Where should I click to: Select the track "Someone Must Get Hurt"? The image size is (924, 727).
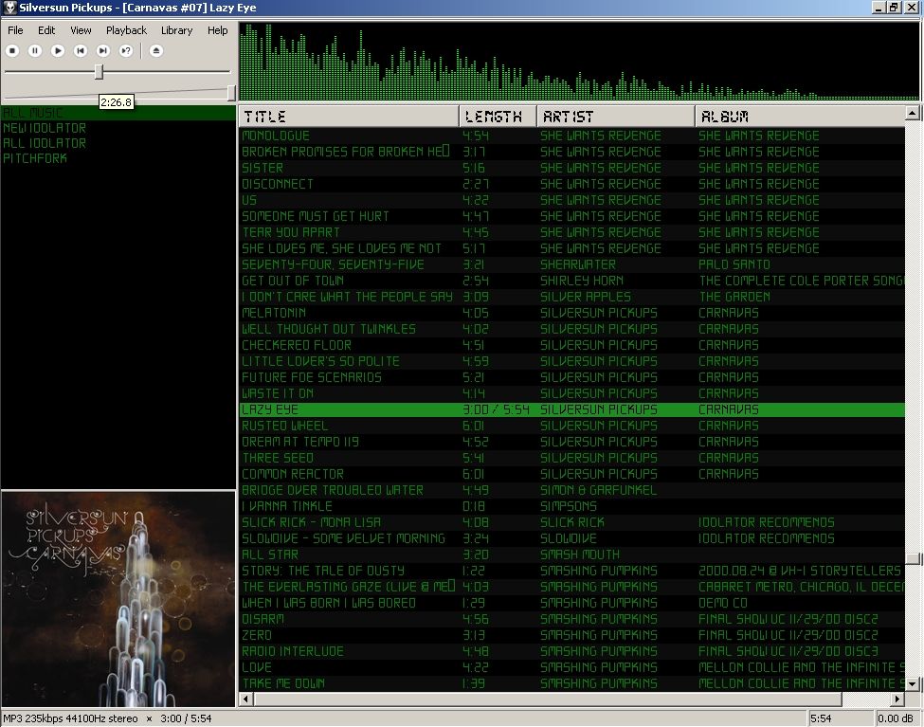[x=571, y=216]
